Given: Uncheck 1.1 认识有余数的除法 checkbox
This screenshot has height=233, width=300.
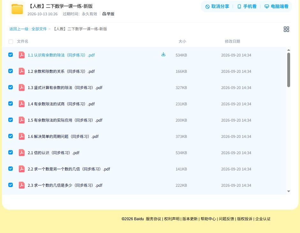Looking at the screenshot, I should click(11, 55).
